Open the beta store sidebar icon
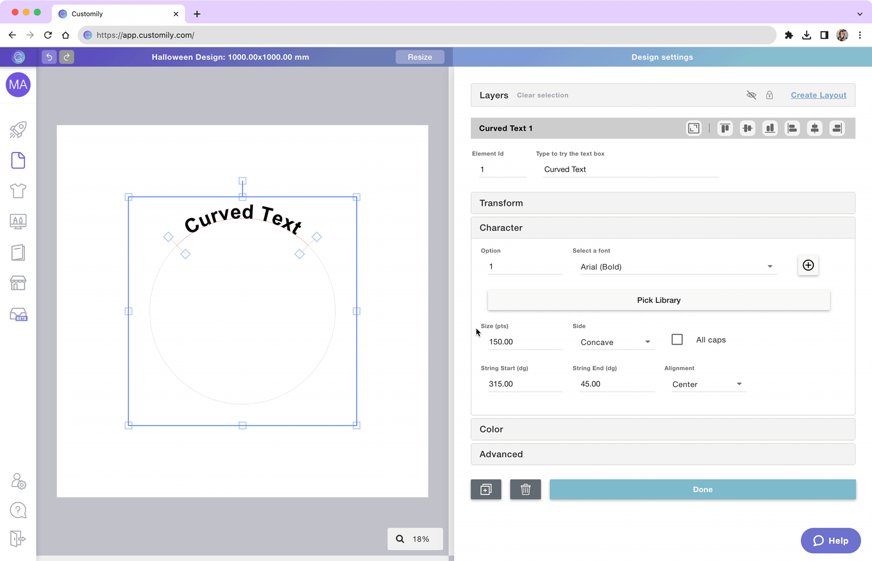This screenshot has height=561, width=872. tap(18, 314)
